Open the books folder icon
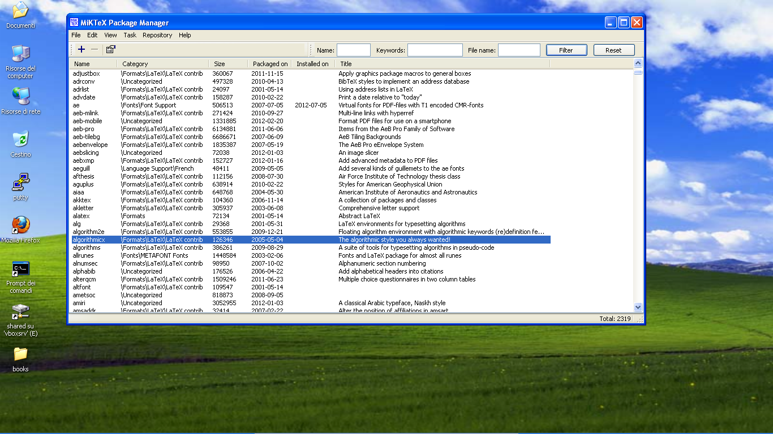This screenshot has width=773, height=434. pos(20,359)
